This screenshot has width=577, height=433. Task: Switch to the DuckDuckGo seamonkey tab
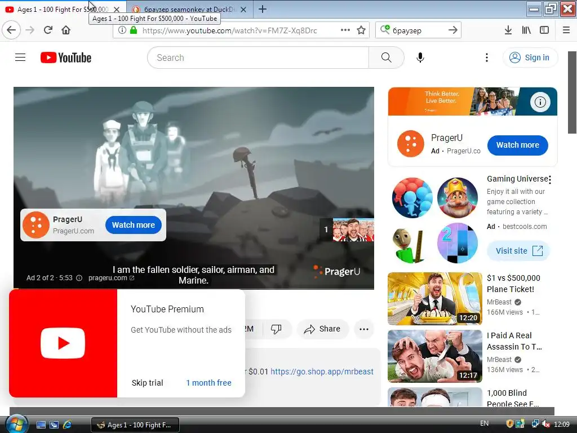pyautogui.click(x=189, y=10)
